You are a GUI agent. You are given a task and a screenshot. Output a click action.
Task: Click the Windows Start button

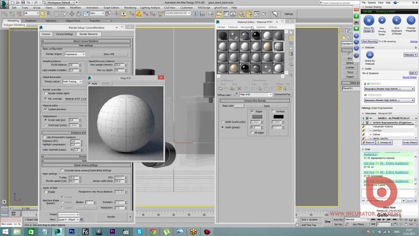pos(5,231)
